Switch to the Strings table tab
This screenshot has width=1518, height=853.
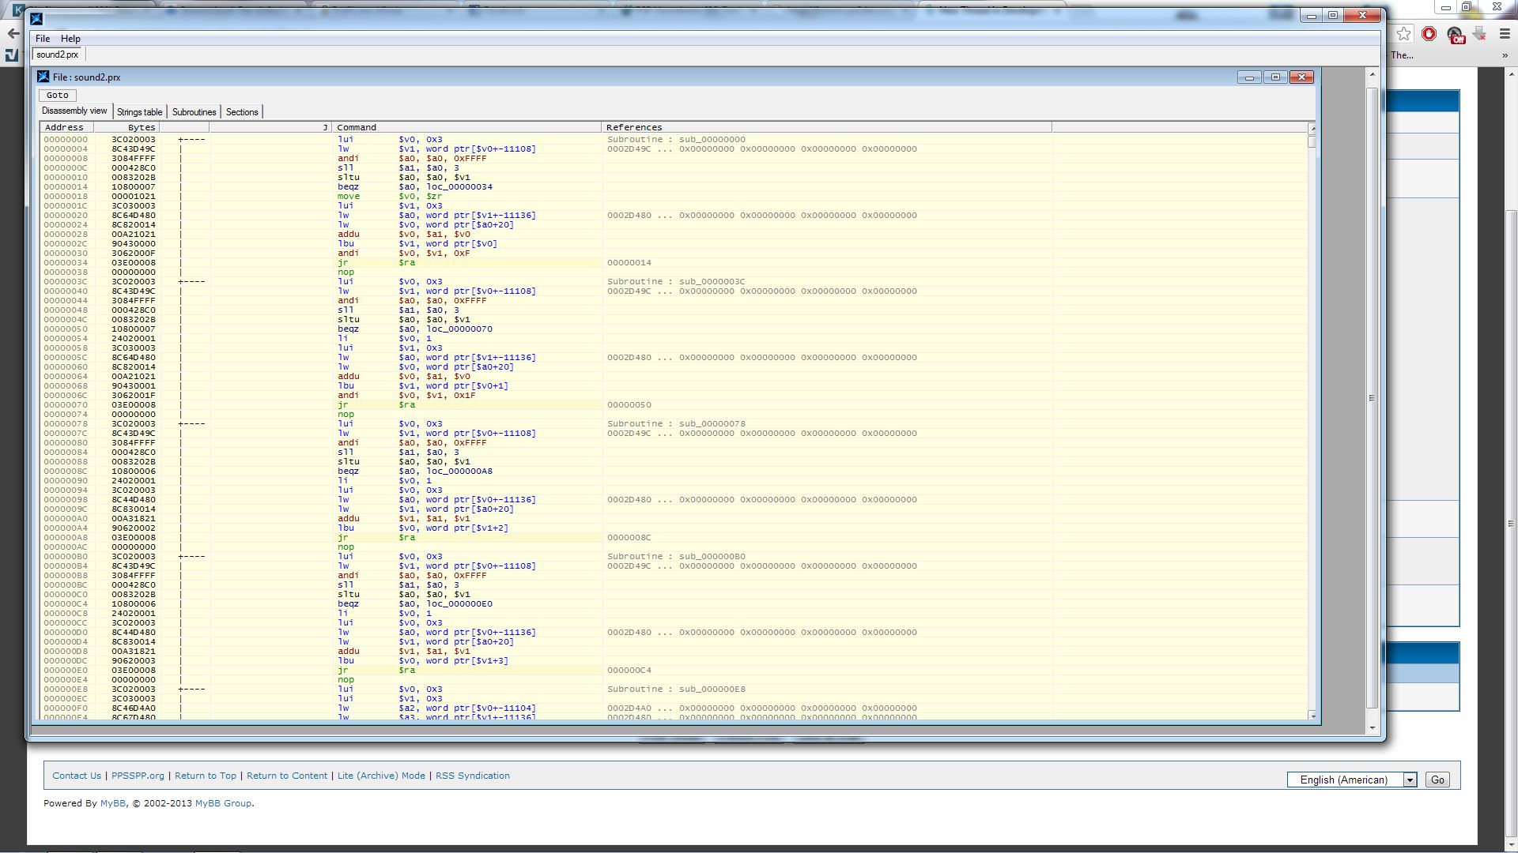point(139,112)
